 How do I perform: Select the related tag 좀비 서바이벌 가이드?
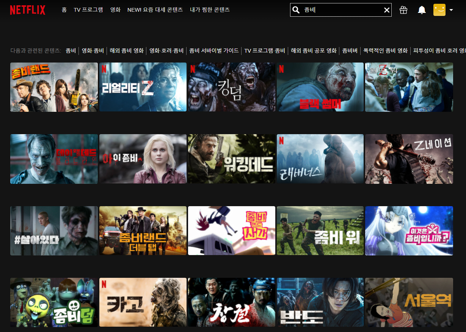(214, 50)
